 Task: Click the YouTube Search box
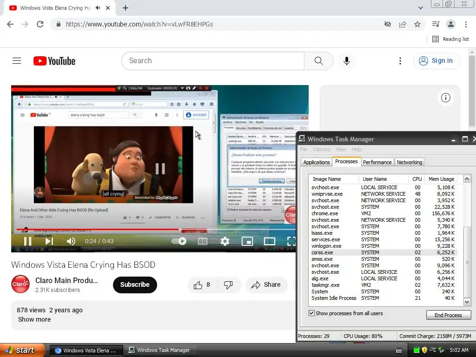(x=213, y=61)
